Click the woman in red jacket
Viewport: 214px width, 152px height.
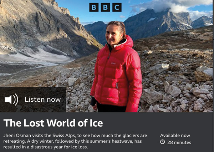[116, 66]
